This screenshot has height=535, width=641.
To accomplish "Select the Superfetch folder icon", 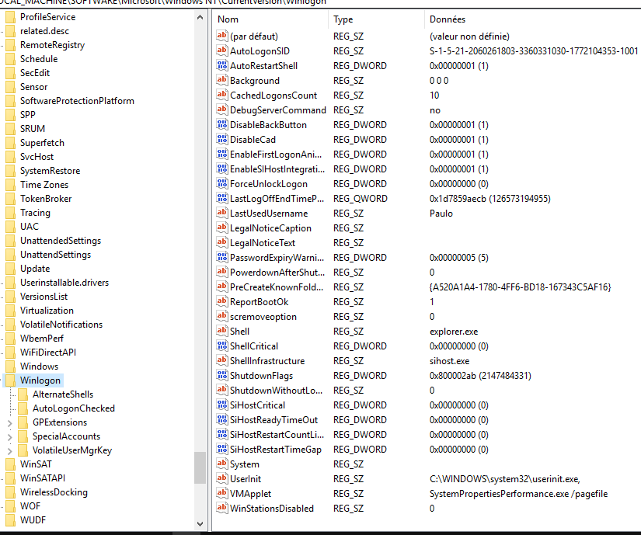I will [11, 143].
